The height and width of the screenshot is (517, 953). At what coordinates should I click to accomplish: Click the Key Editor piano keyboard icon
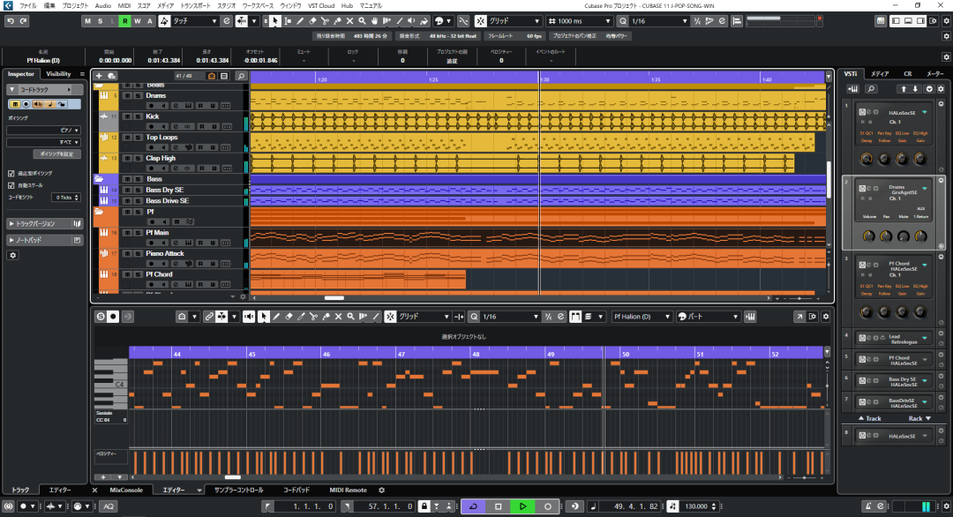tap(751, 317)
